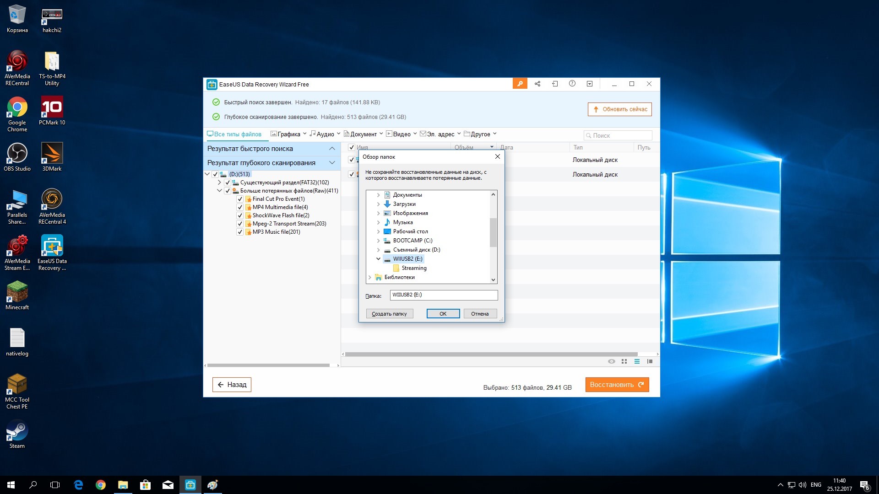Click Создать папку button
The height and width of the screenshot is (494, 879).
coord(389,314)
